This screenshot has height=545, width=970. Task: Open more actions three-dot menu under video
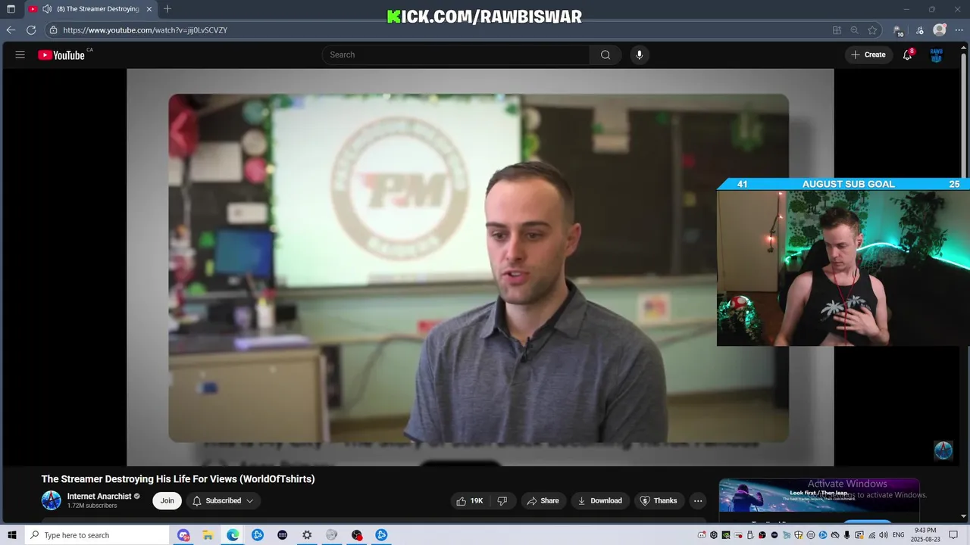click(698, 500)
